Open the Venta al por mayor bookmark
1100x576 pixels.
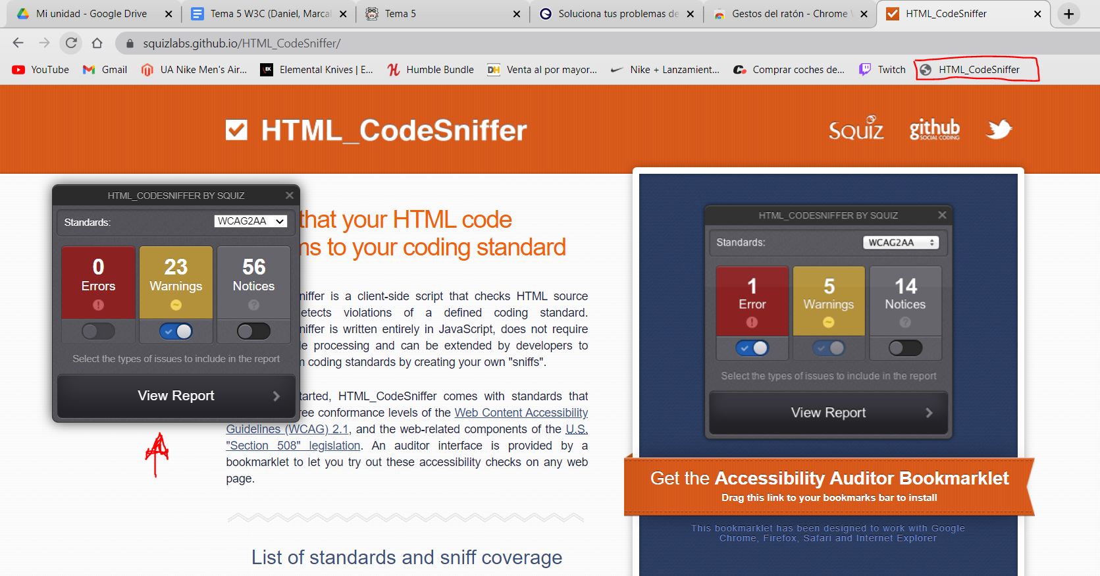coord(542,70)
